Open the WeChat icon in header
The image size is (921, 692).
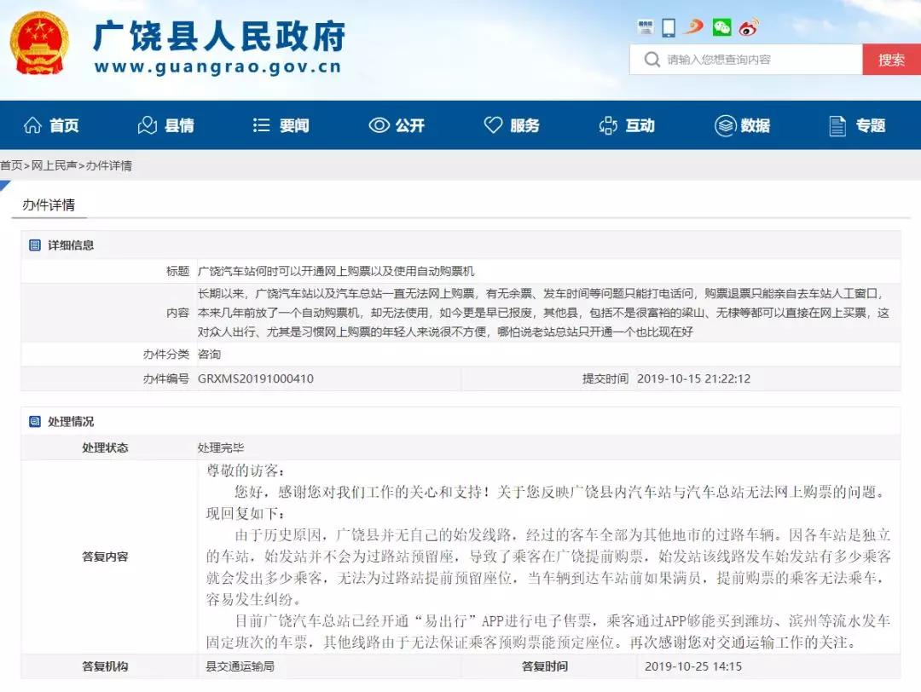(722, 27)
